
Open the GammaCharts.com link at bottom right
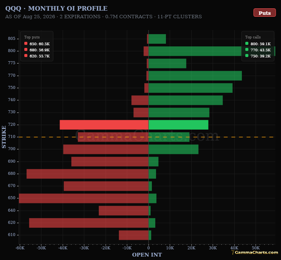tap(255, 252)
